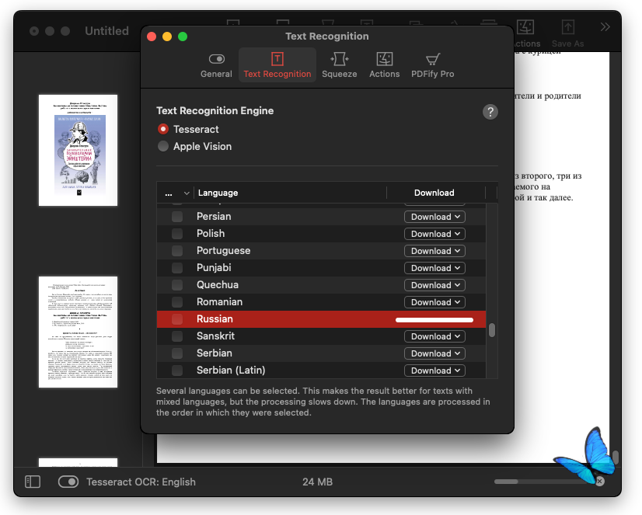Open the help question mark button
This screenshot has width=642, height=515.
pos(490,112)
